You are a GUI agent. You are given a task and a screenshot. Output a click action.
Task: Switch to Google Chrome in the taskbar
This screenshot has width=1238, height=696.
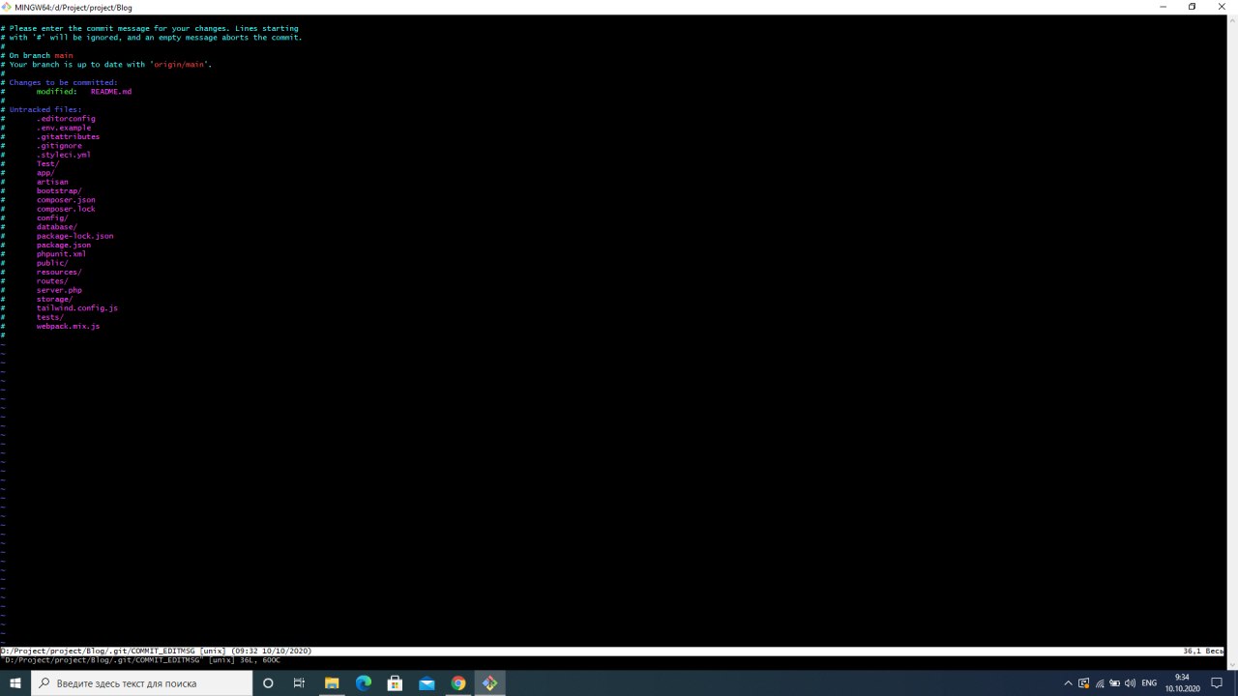click(458, 683)
